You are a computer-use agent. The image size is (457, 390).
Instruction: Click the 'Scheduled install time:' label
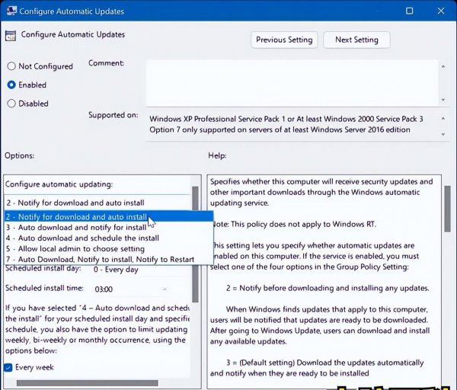click(44, 288)
